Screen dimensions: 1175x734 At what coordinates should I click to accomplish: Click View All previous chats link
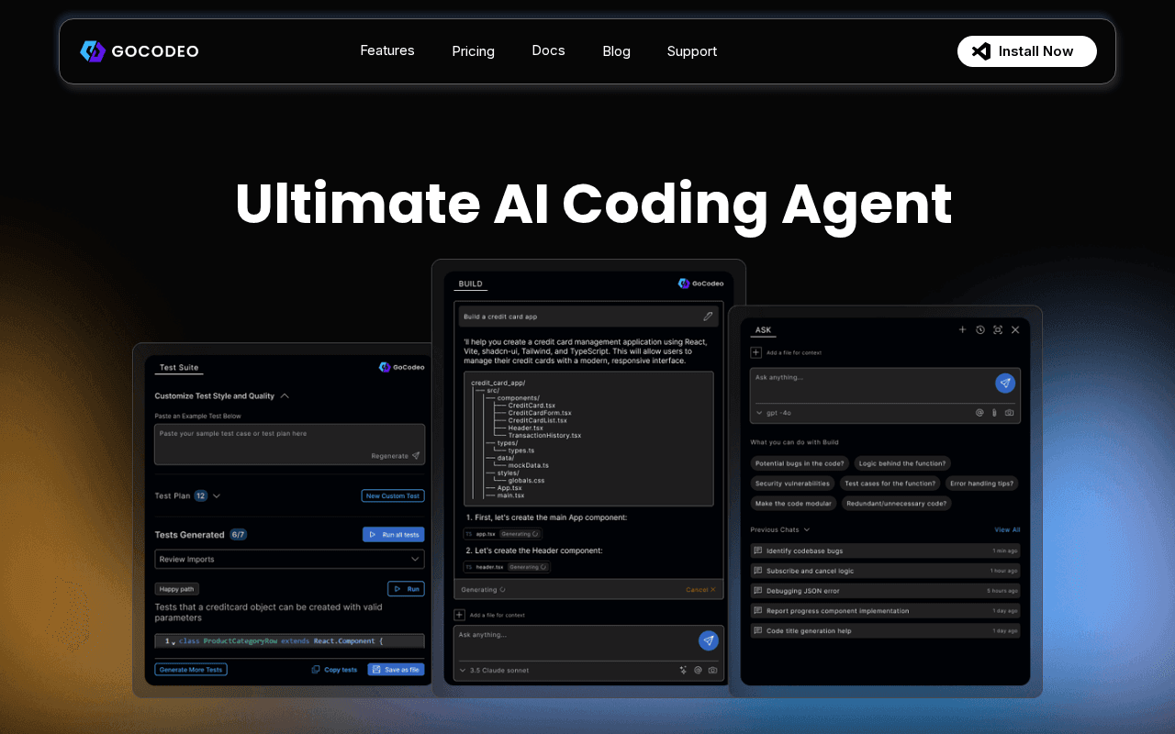[1007, 529]
